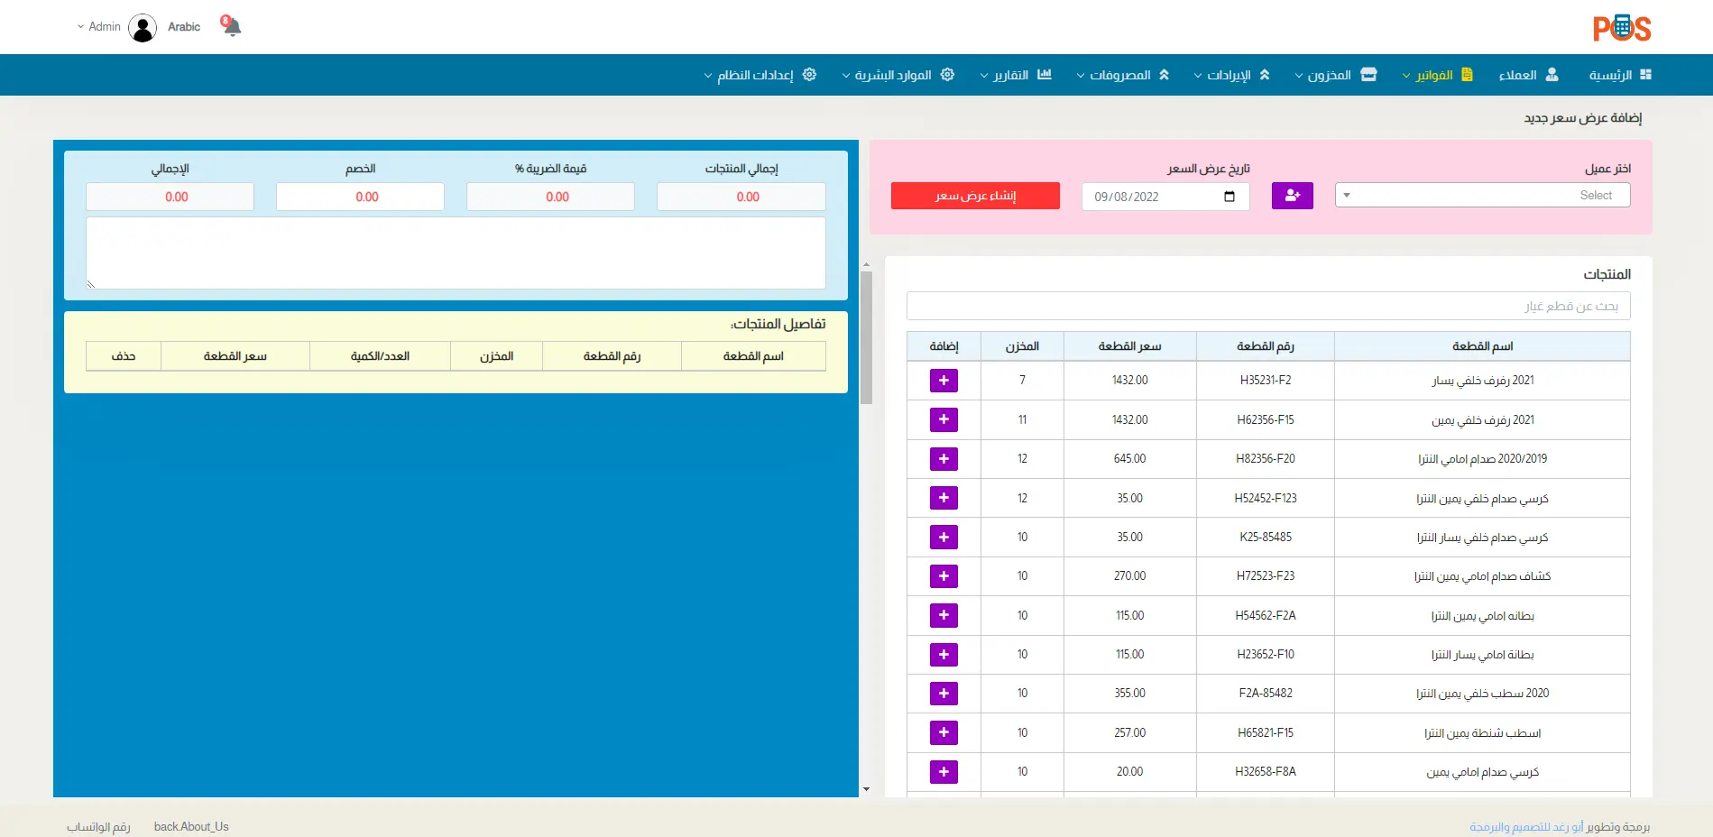Click the POS logo

point(1621,29)
